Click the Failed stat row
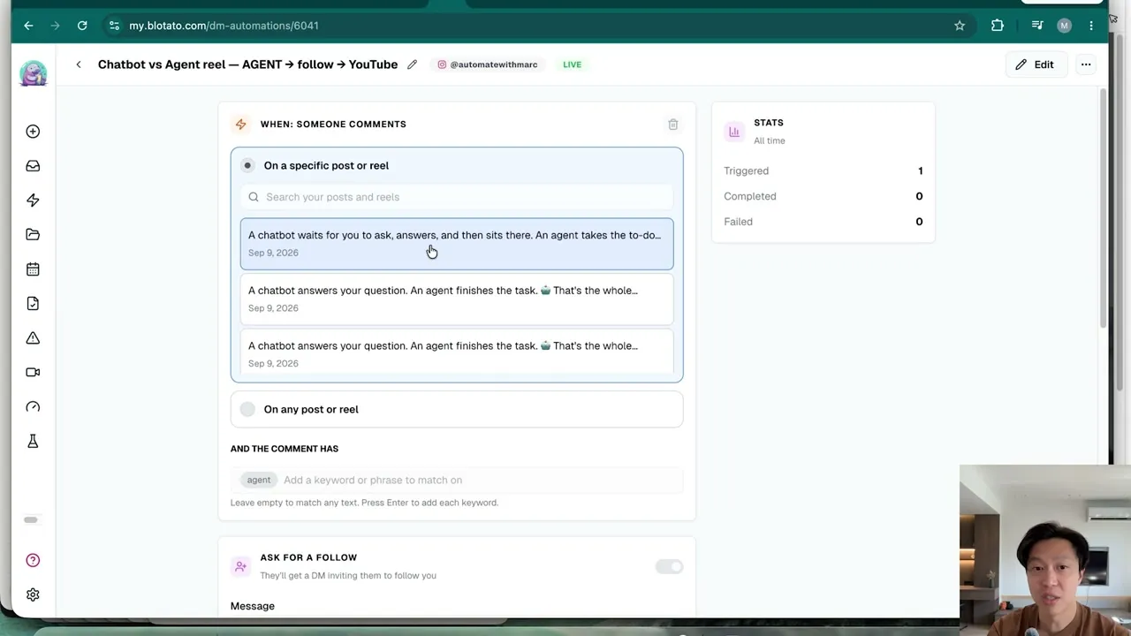The height and width of the screenshot is (636, 1131). pos(823,222)
